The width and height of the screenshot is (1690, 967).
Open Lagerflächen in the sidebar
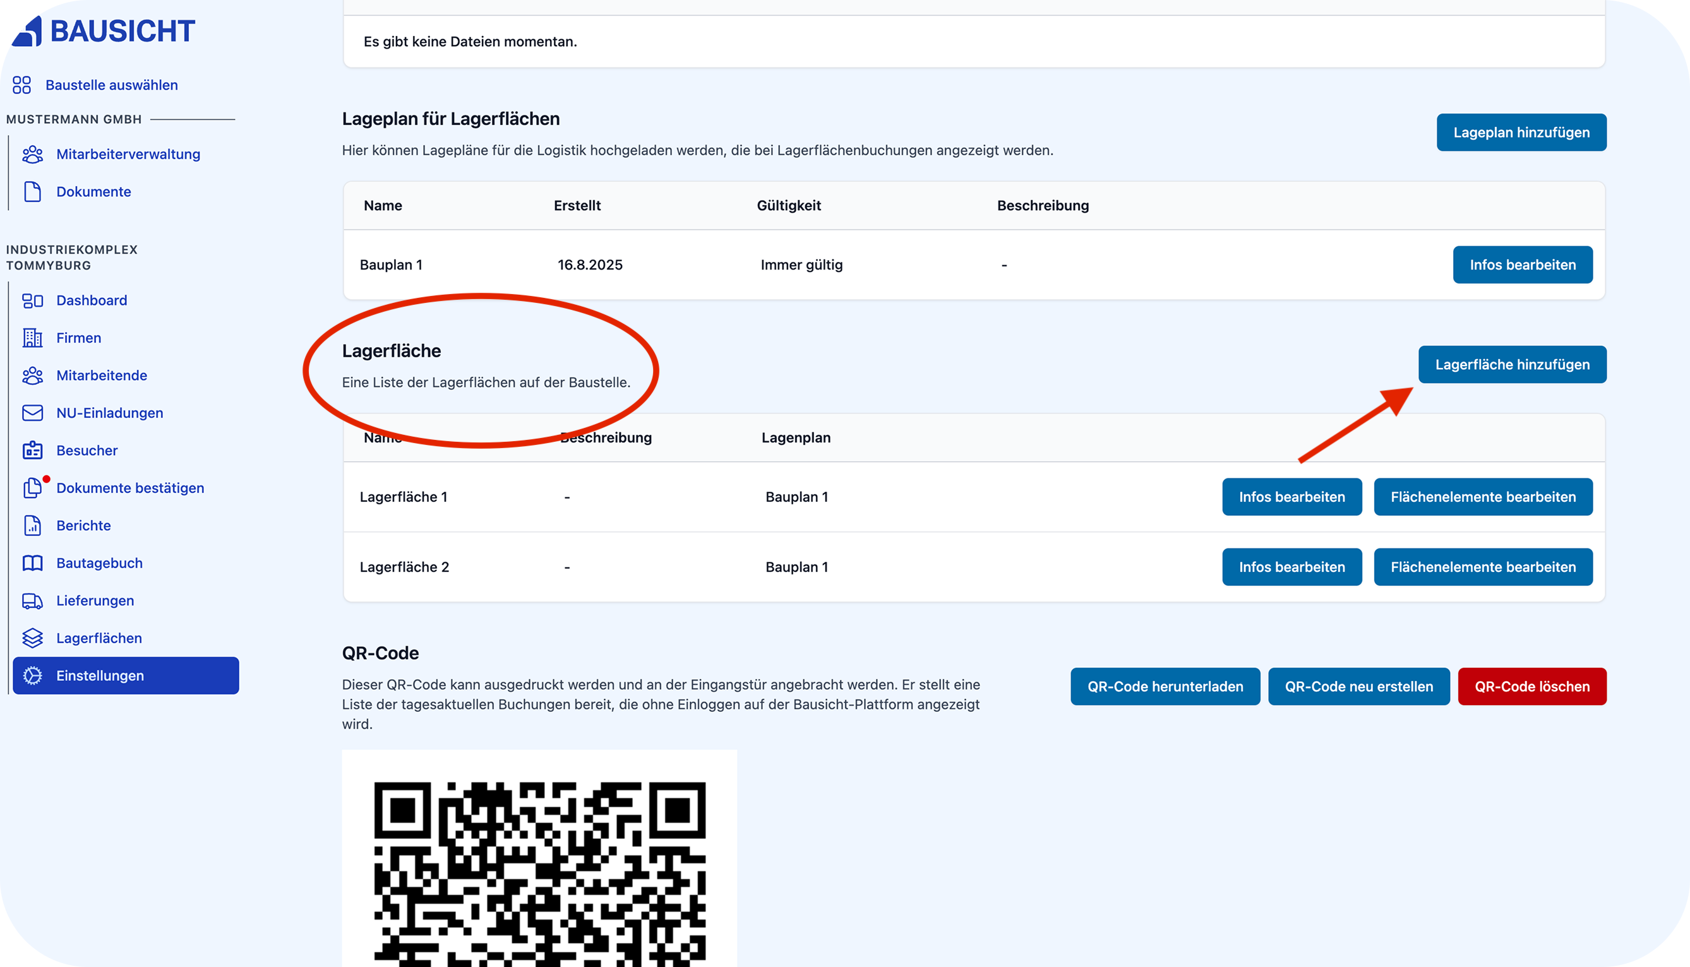(99, 638)
